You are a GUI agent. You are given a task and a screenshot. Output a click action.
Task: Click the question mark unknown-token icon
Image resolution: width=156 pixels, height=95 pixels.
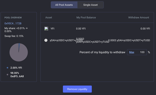coord(46,40)
